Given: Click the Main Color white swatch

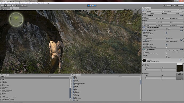Looking at the screenshot, I should (x=179, y=64).
